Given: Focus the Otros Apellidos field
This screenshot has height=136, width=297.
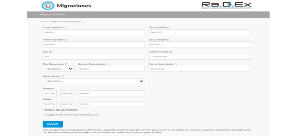Looking at the screenshot, I should pos(200,32).
